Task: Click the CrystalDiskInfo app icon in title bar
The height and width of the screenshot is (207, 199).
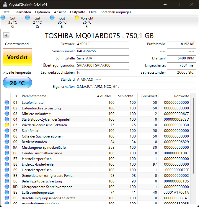Action: coord(5,4)
